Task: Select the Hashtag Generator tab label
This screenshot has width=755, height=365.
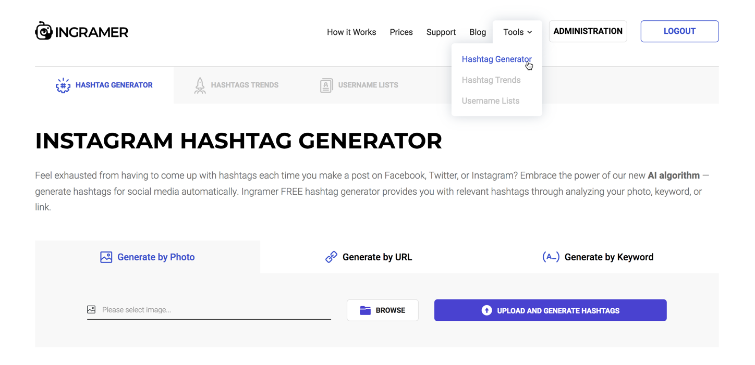Action: (114, 85)
